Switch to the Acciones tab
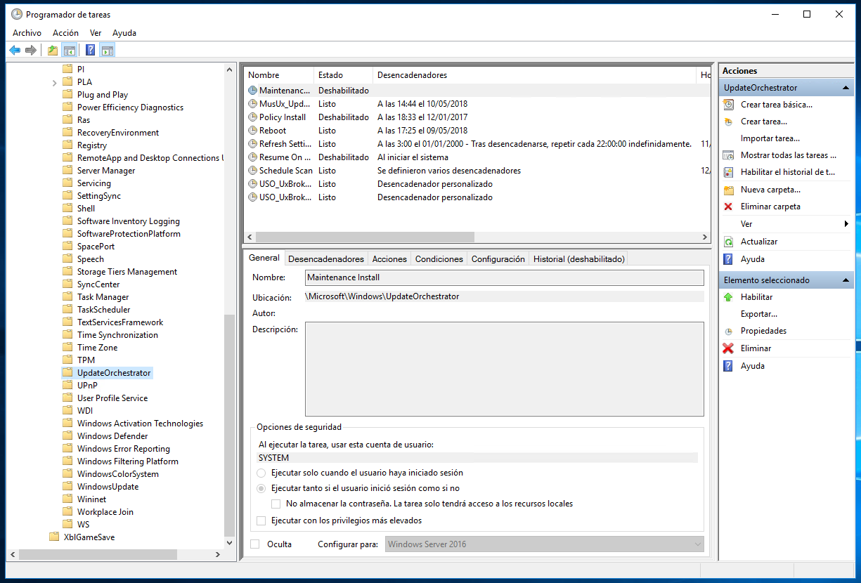 click(x=389, y=259)
